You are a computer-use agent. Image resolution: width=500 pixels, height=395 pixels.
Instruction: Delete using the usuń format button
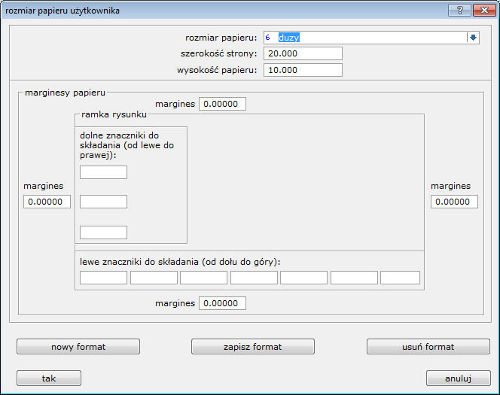pos(428,347)
